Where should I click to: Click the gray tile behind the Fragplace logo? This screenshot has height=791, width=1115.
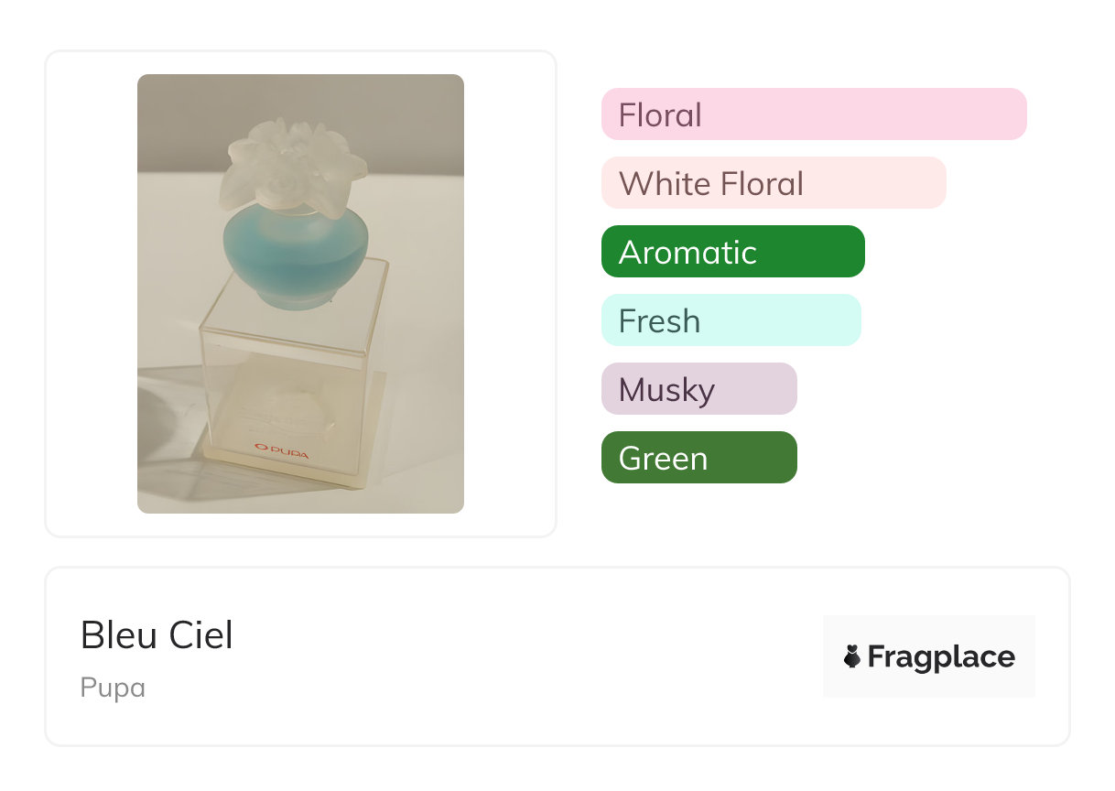click(929, 630)
